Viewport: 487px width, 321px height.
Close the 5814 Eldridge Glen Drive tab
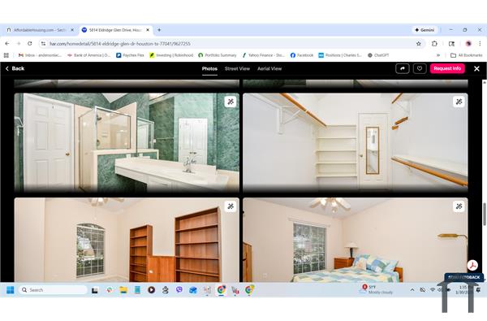(x=148, y=30)
